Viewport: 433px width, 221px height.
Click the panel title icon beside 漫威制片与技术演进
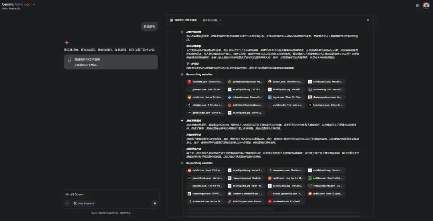pyautogui.click(x=172, y=20)
